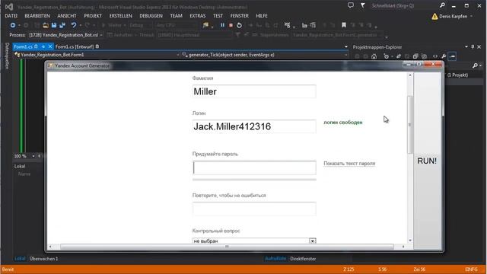Click the bookmark icon in toolbar
The height and width of the screenshot is (274, 487).
click(344, 25)
